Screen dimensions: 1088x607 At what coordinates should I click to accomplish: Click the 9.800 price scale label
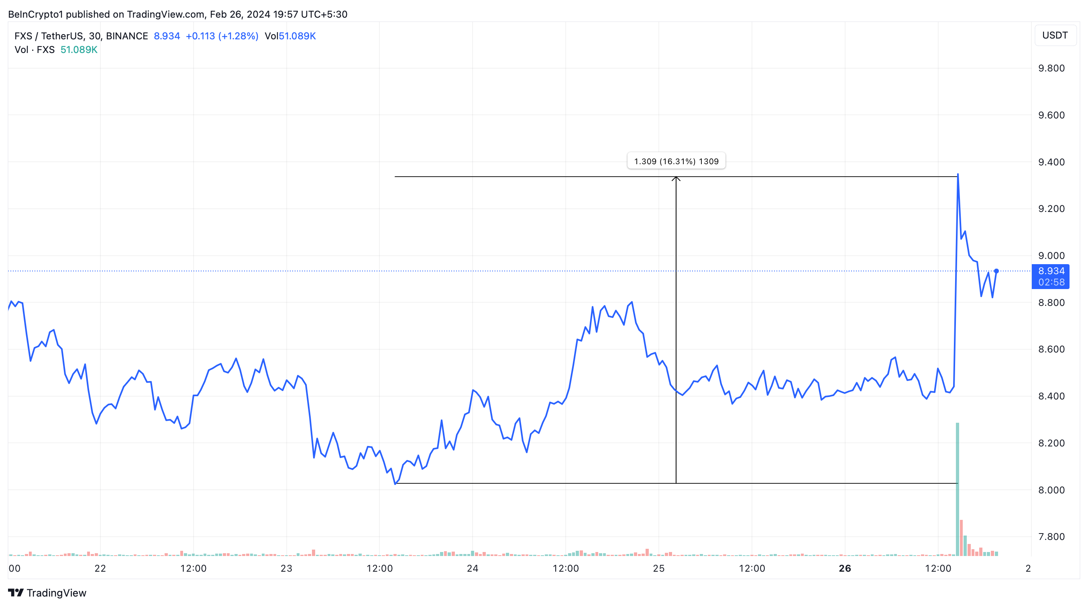[x=1051, y=68]
